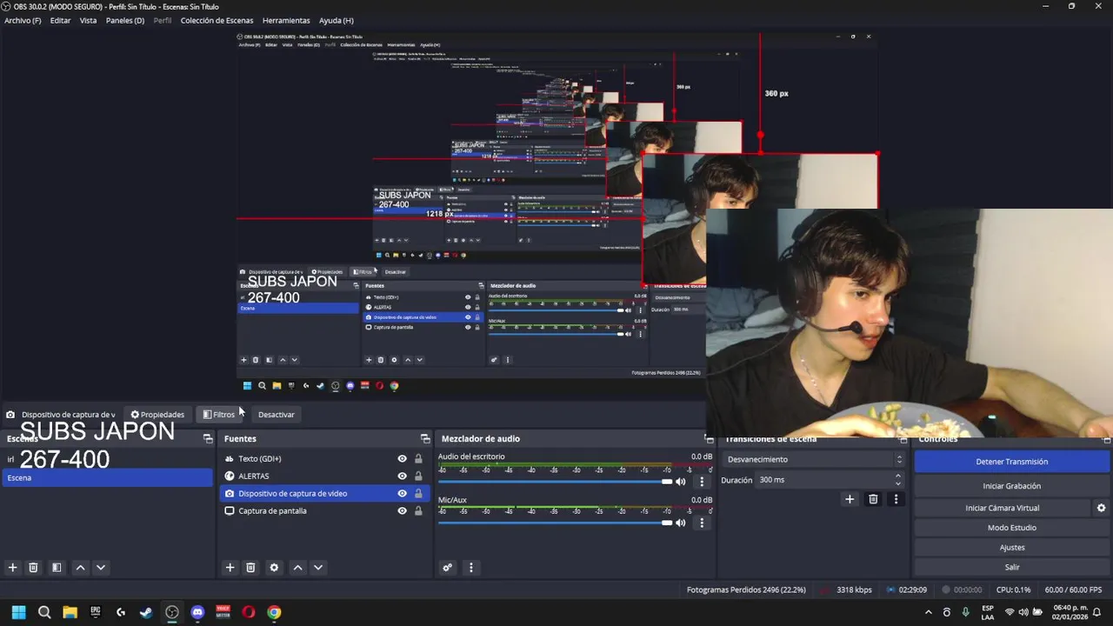
Task: Open Ajustes settings button
Action: coord(1011,548)
